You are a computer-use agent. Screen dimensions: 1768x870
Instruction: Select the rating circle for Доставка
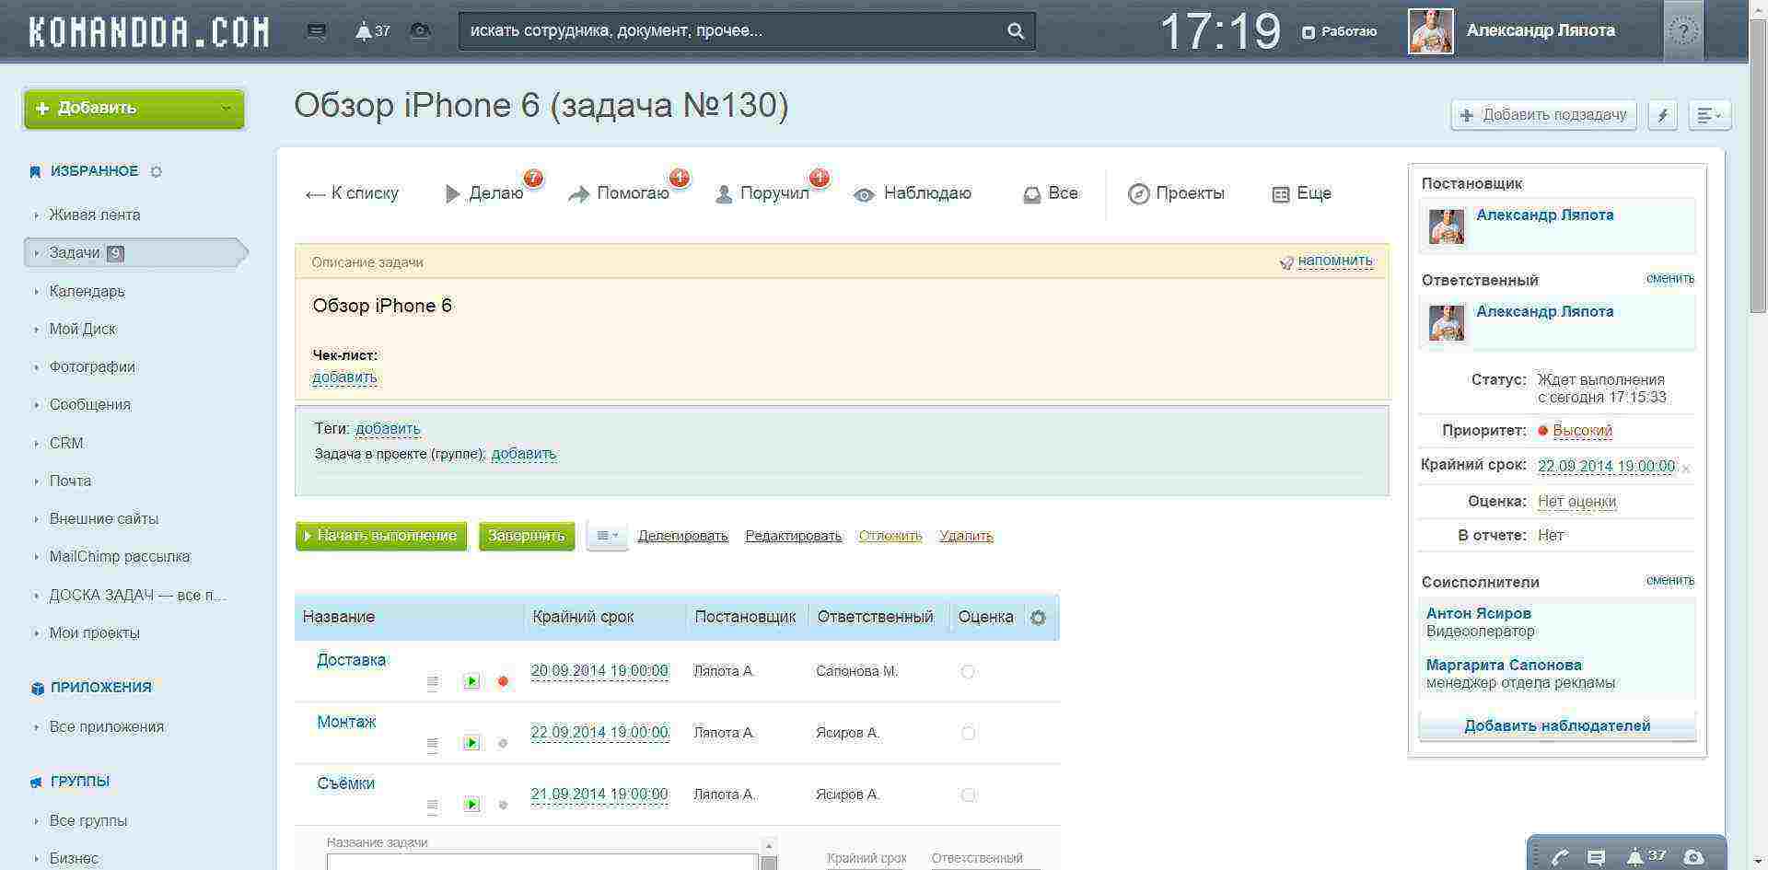[x=968, y=672]
